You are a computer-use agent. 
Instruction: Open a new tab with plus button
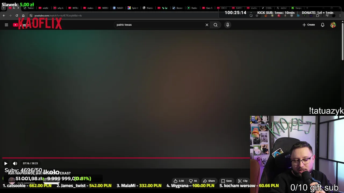pos(307,8)
